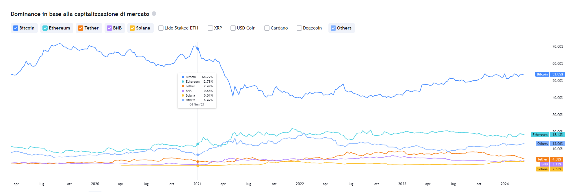Click the Bitcoin 53.85% value label

[x=550, y=74]
